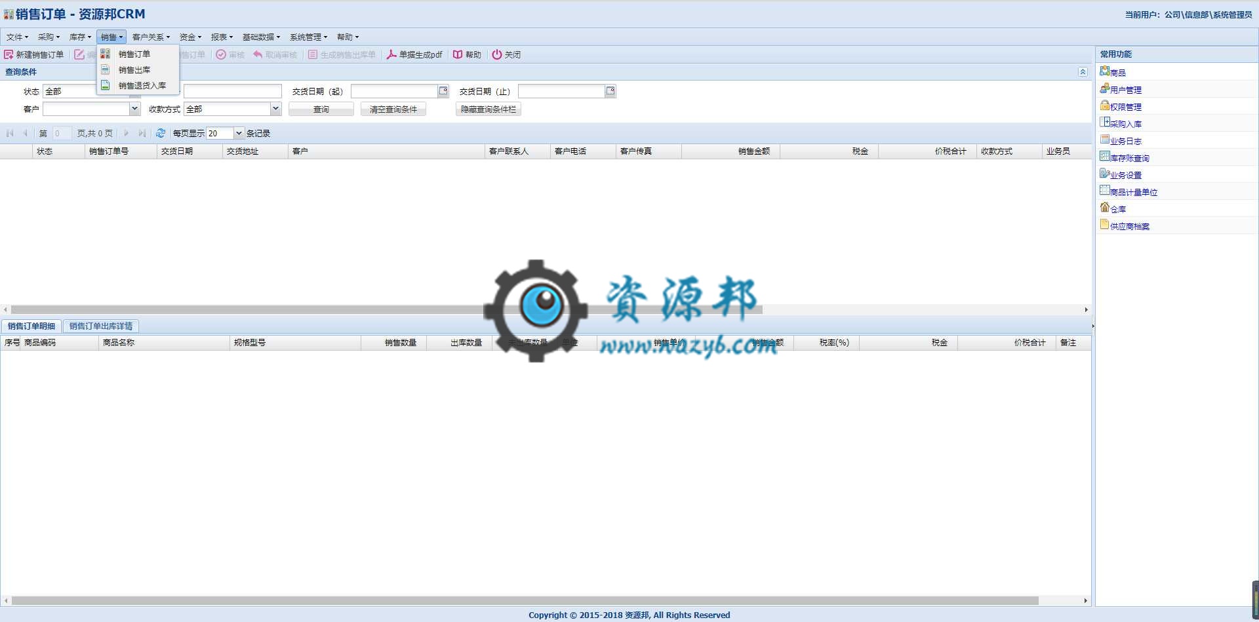Switch to the 销售订单明细 tab
The image size is (1259, 622).
(31, 326)
